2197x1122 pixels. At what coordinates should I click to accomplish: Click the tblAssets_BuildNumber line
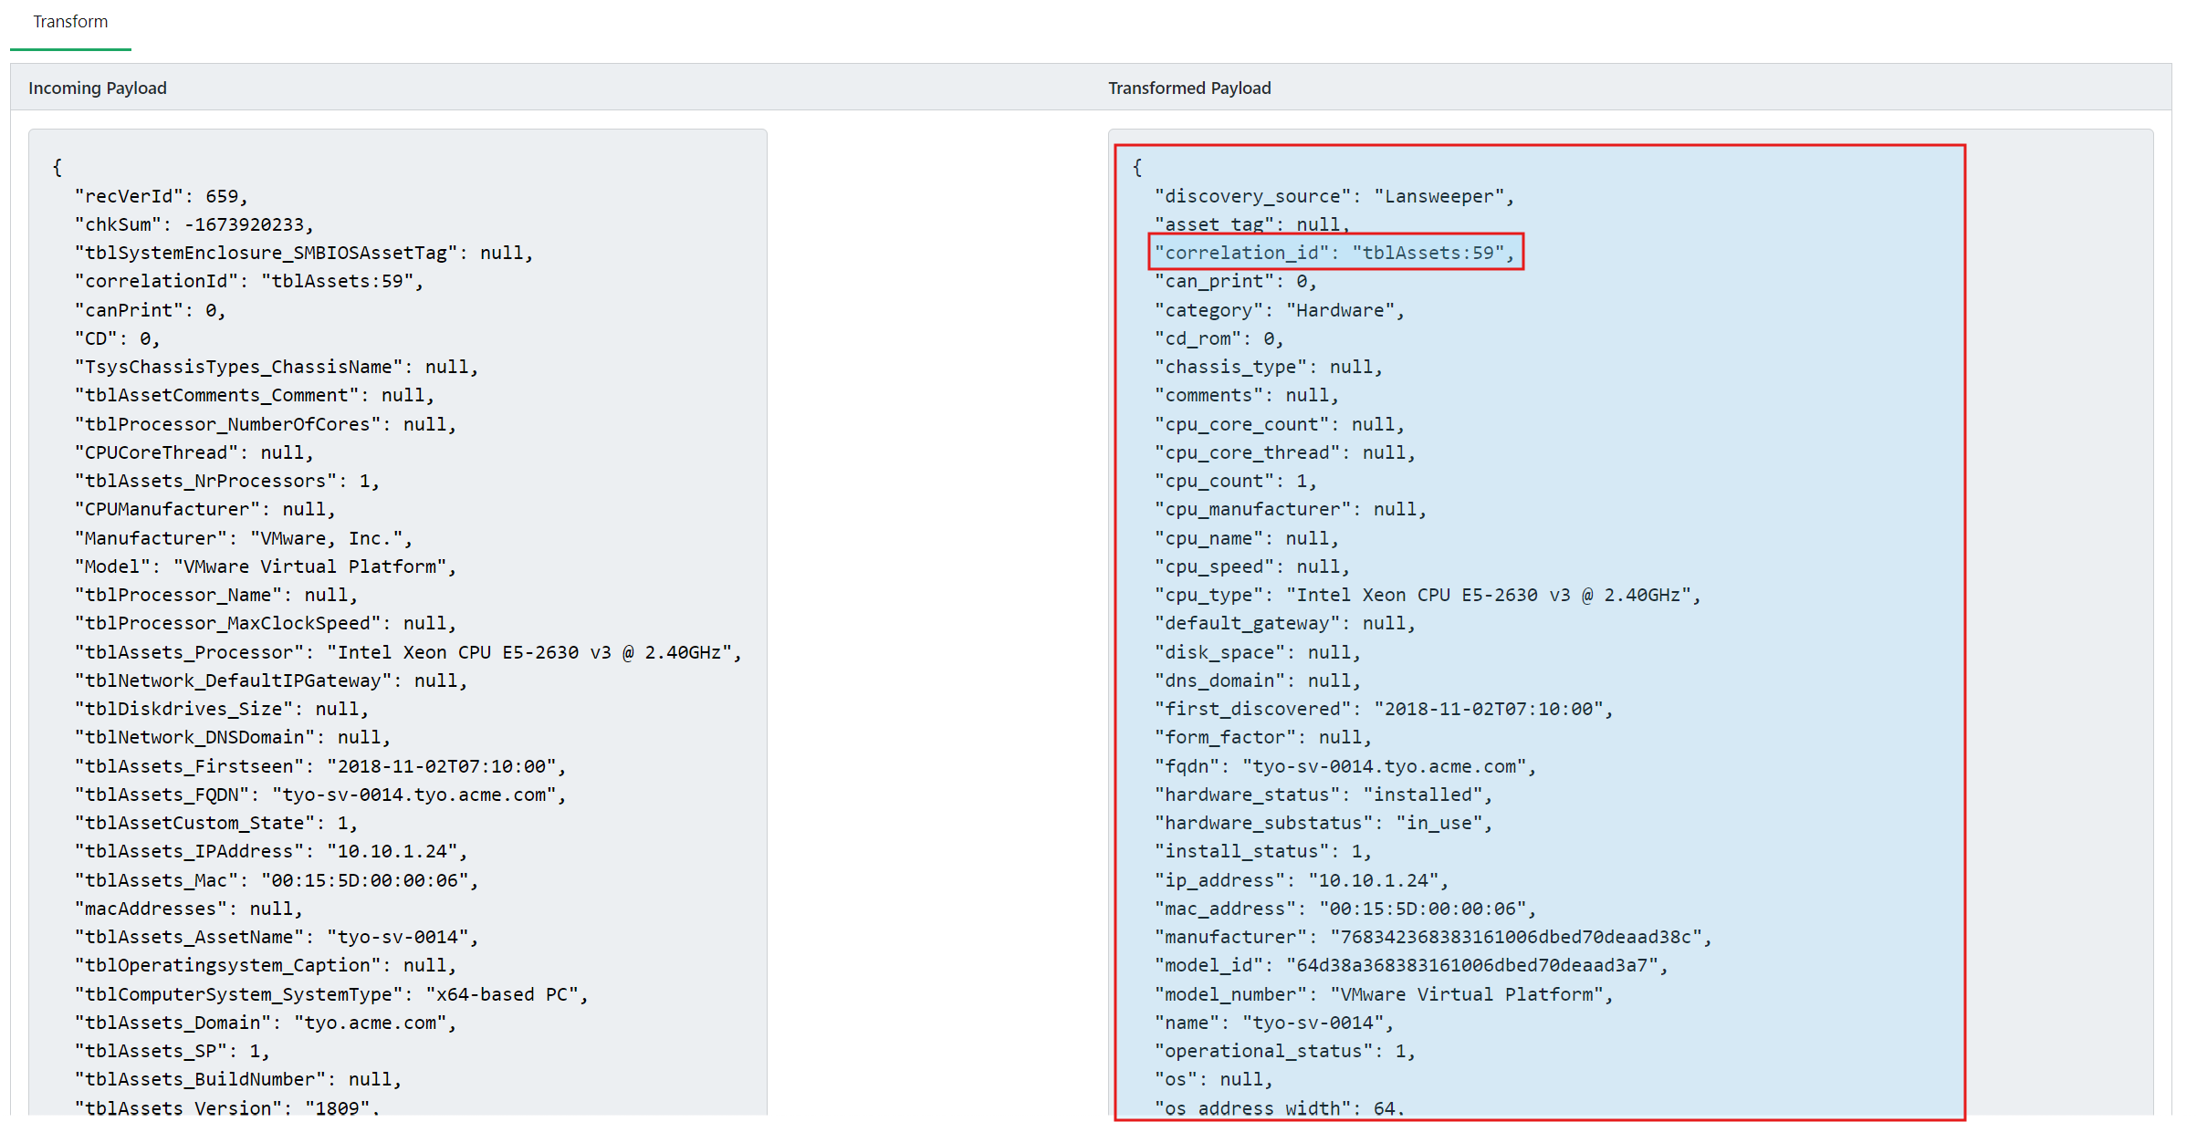[x=238, y=1079]
